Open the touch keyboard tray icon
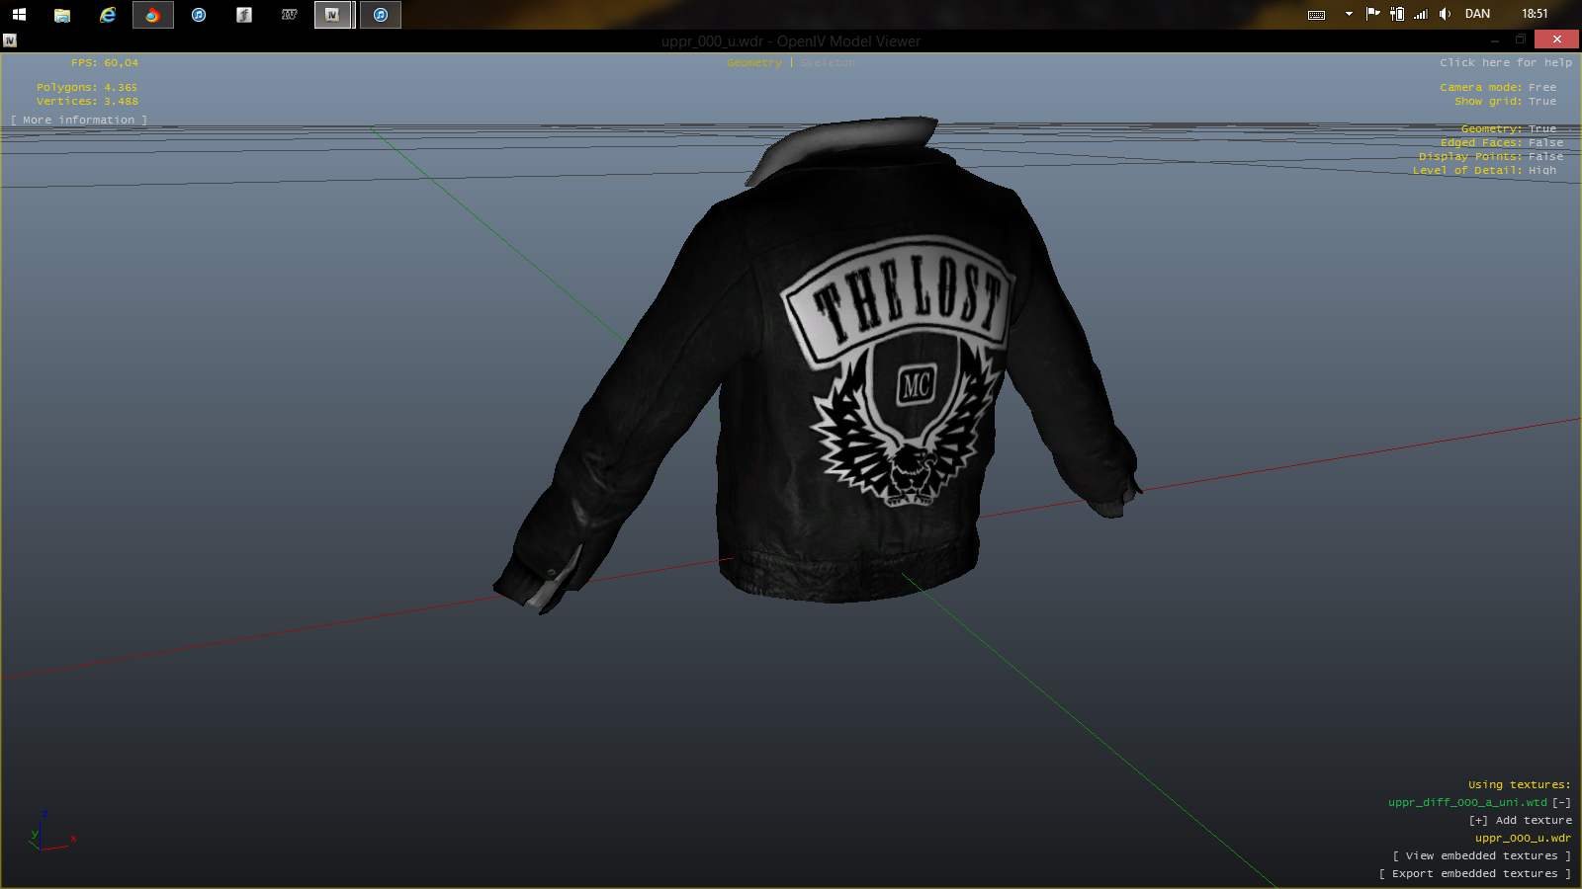The height and width of the screenshot is (889, 1582). point(1316,15)
